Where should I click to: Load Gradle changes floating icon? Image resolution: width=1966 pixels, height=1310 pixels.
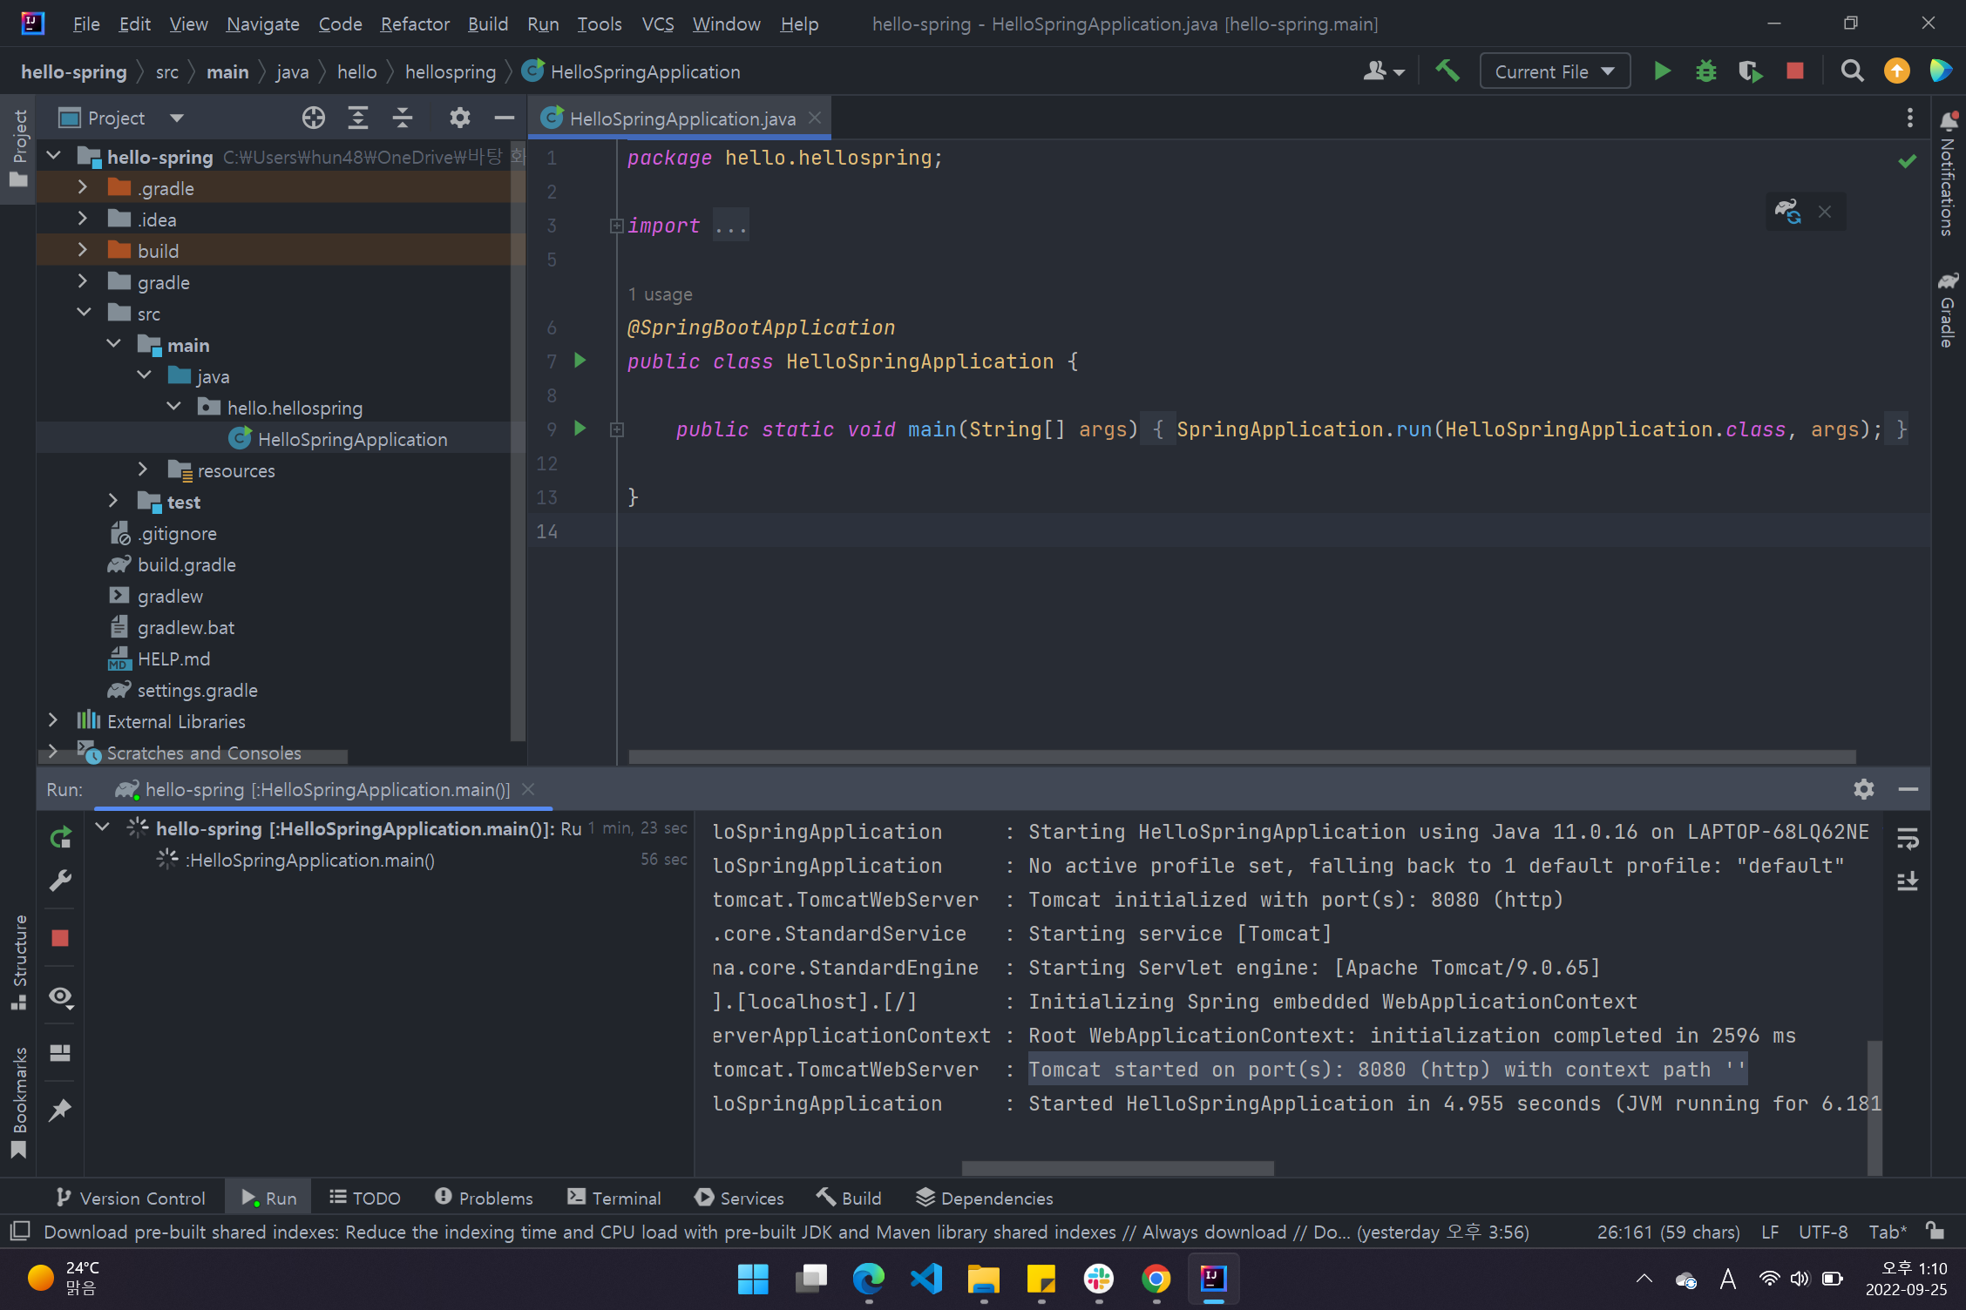click(1787, 212)
